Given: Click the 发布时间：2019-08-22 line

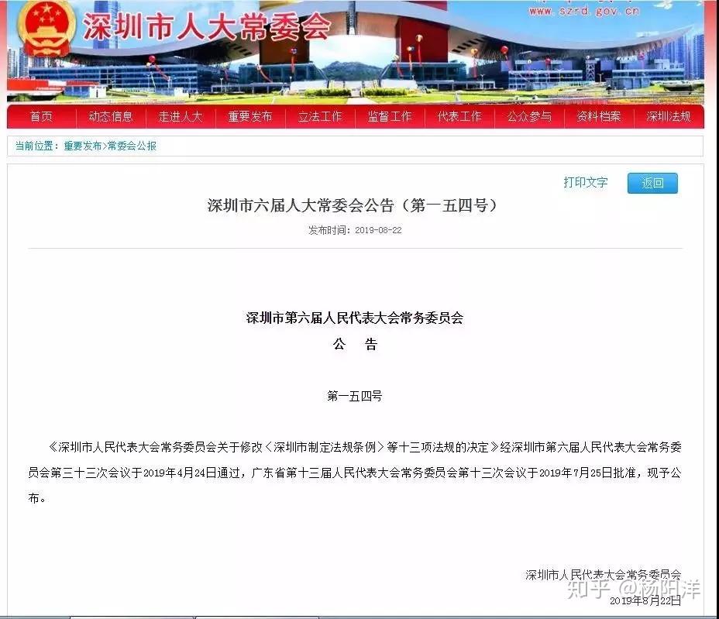Looking at the screenshot, I should (x=355, y=230).
